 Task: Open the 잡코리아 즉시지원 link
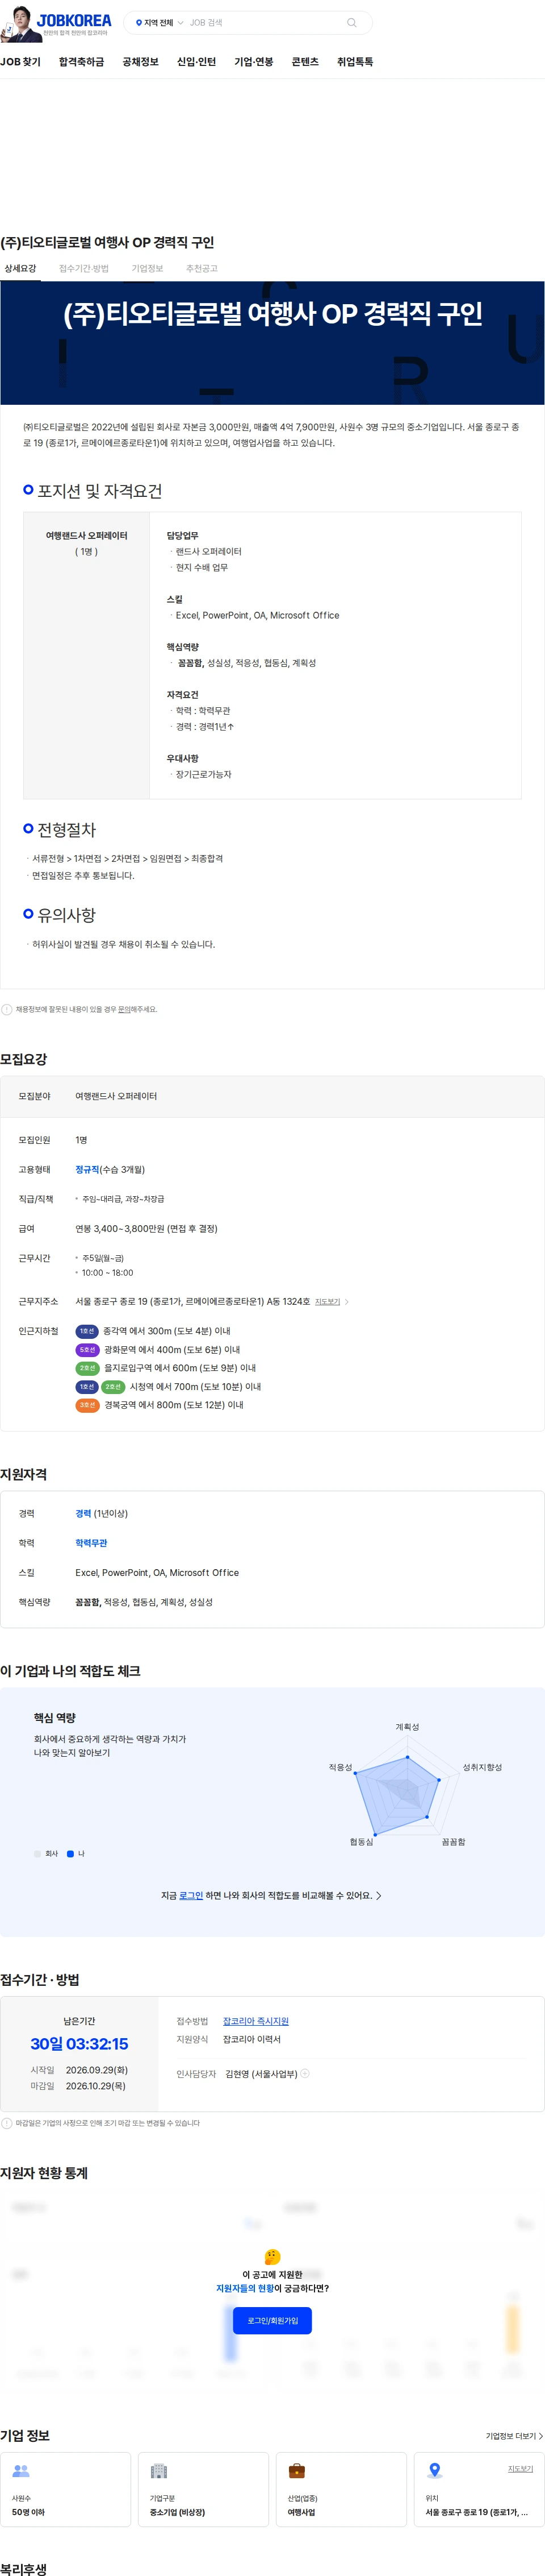[x=255, y=2021]
